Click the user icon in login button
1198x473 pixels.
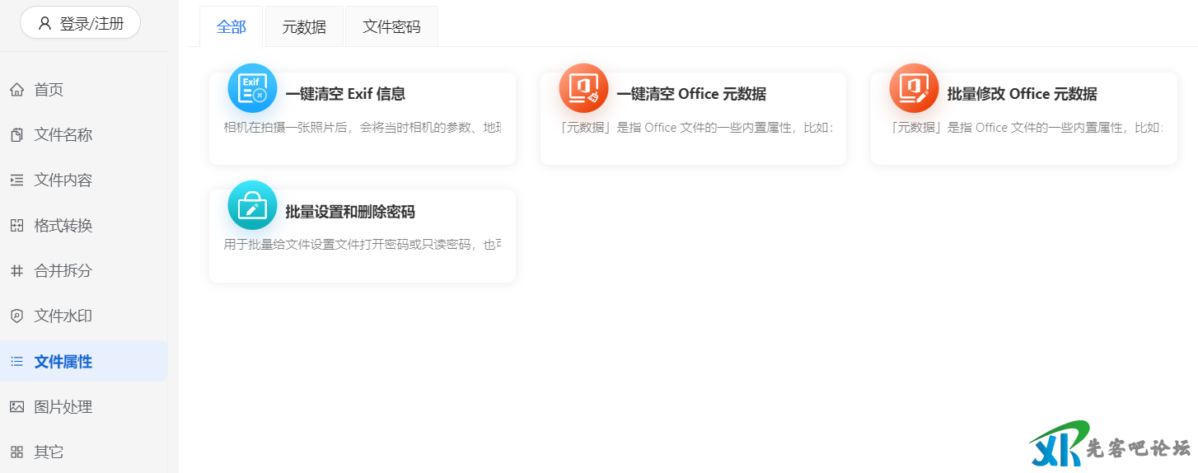tap(44, 23)
